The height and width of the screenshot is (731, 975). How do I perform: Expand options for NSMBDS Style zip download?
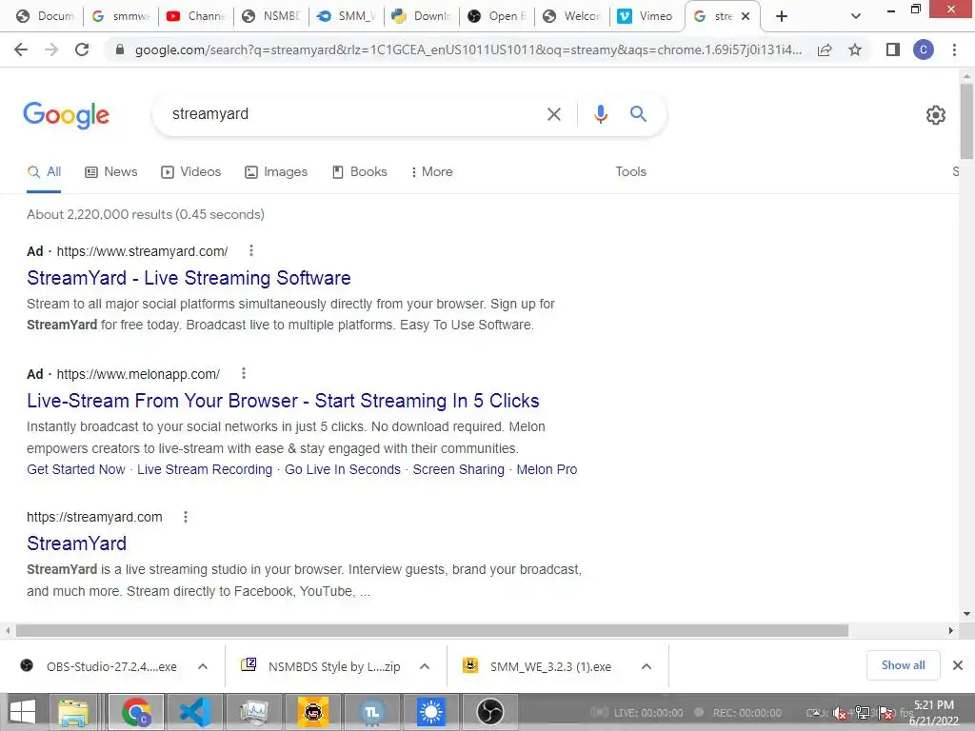pyautogui.click(x=425, y=666)
